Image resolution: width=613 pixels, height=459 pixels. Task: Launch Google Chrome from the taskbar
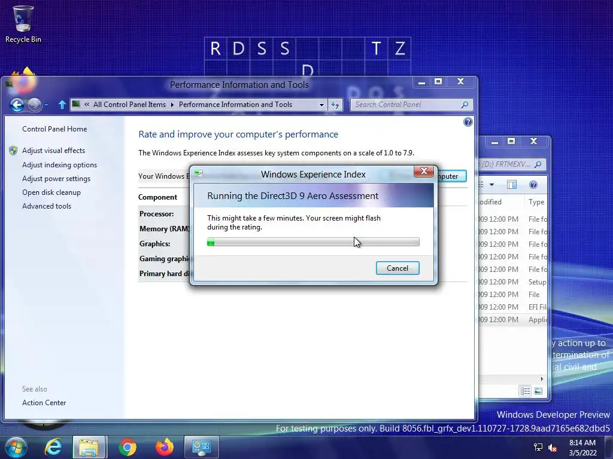coord(127,447)
